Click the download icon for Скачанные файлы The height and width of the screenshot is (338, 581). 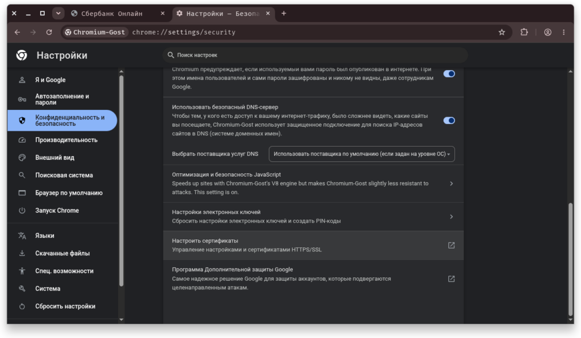coord(22,253)
